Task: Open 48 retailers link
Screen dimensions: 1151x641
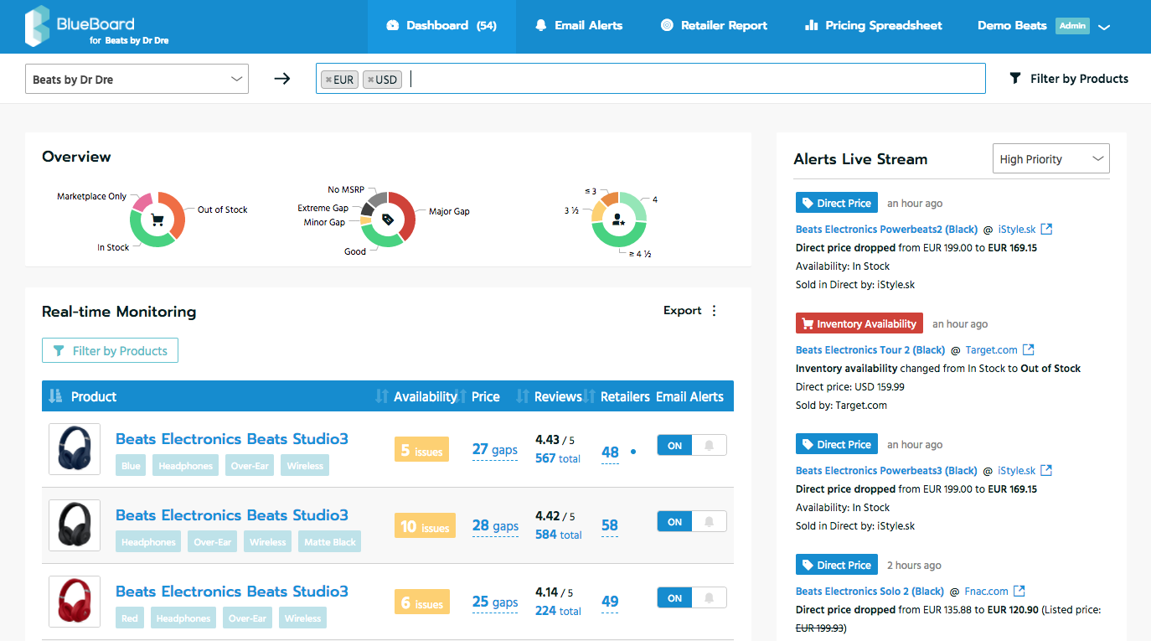Action: [x=610, y=452]
